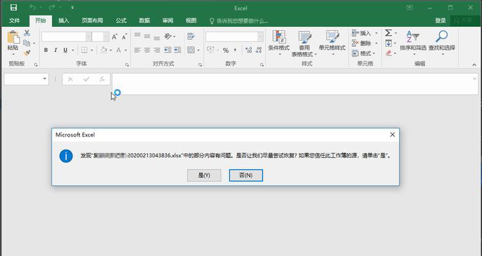The height and width of the screenshot is (256, 482).
Task: Expand the Insert (插入) cells dropdown
Action: click(377, 33)
